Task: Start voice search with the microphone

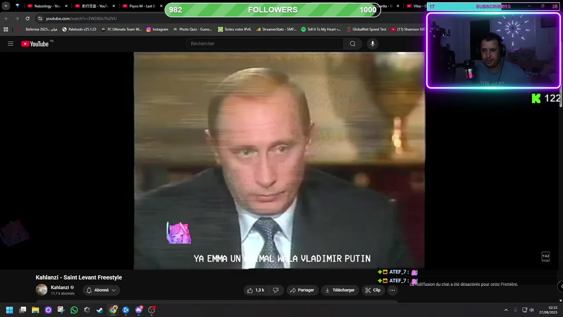Action: tap(373, 44)
